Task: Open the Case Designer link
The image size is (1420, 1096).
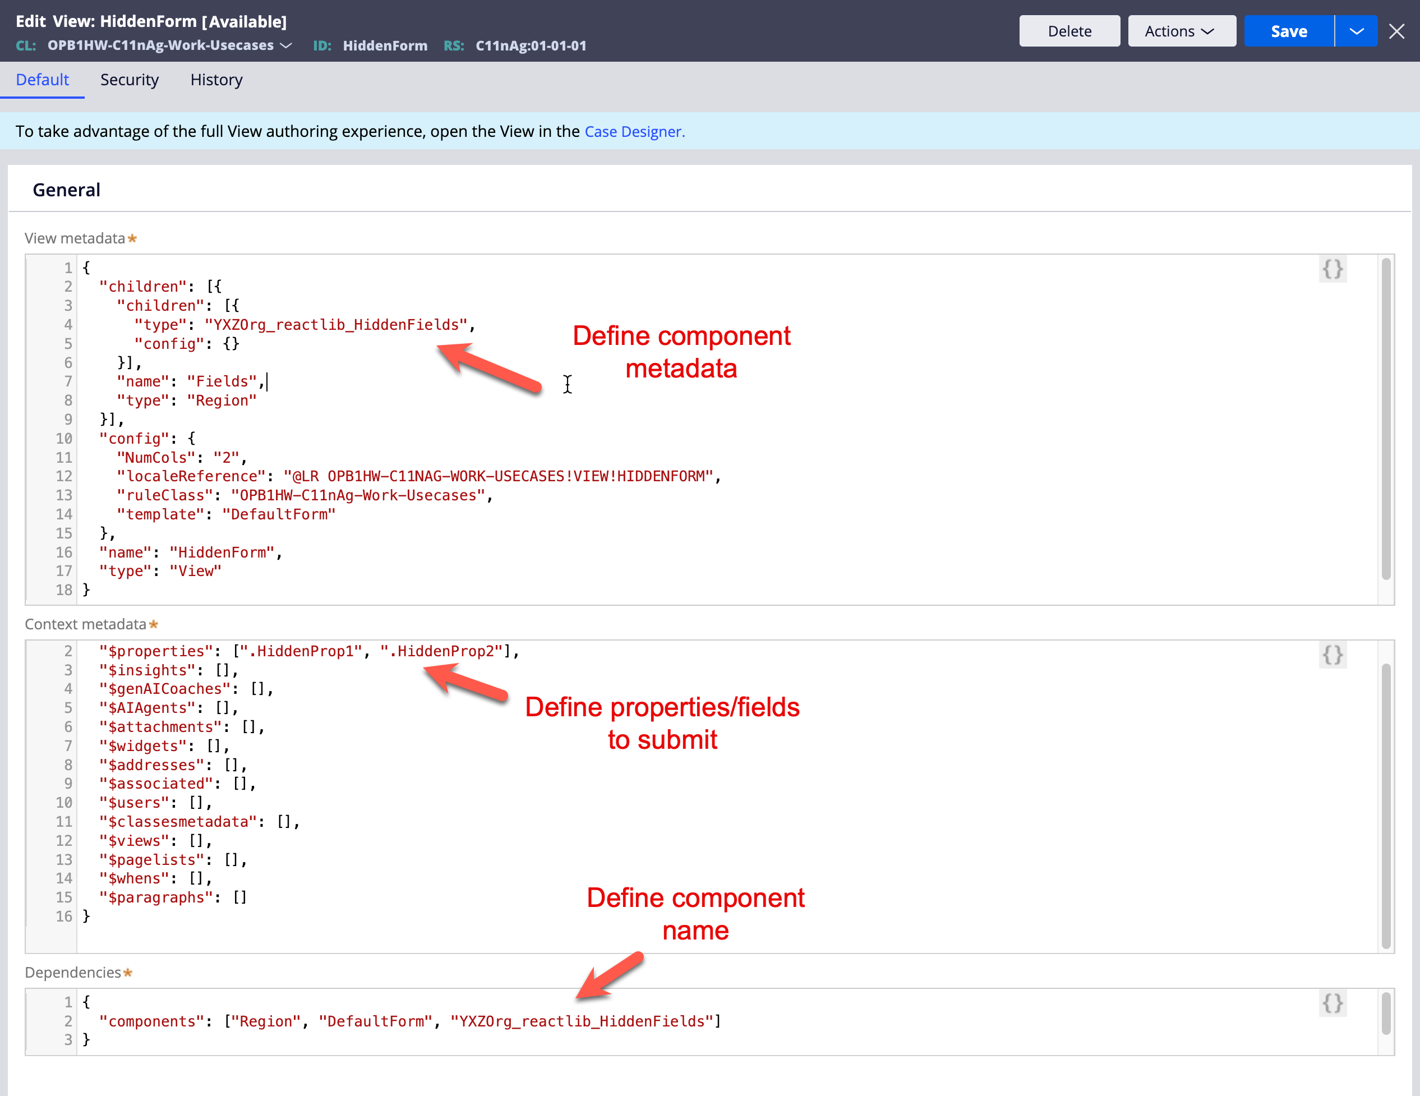Action: pos(635,131)
